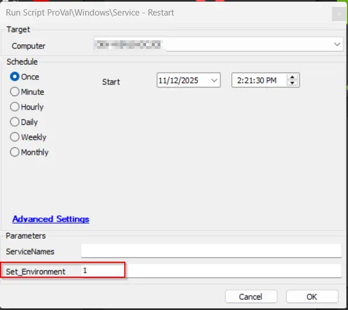Expand the Start date calendar dropdown
348x310 pixels.
point(215,81)
